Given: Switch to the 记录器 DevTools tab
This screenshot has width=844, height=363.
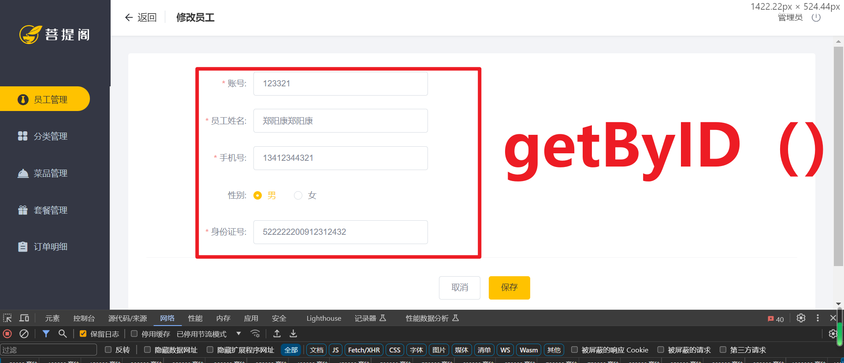Looking at the screenshot, I should pos(370,318).
